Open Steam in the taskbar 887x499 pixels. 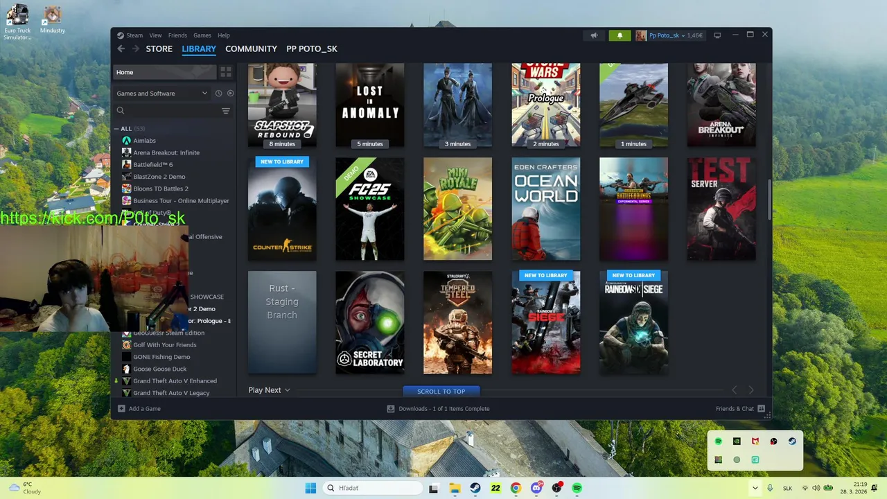(x=475, y=488)
